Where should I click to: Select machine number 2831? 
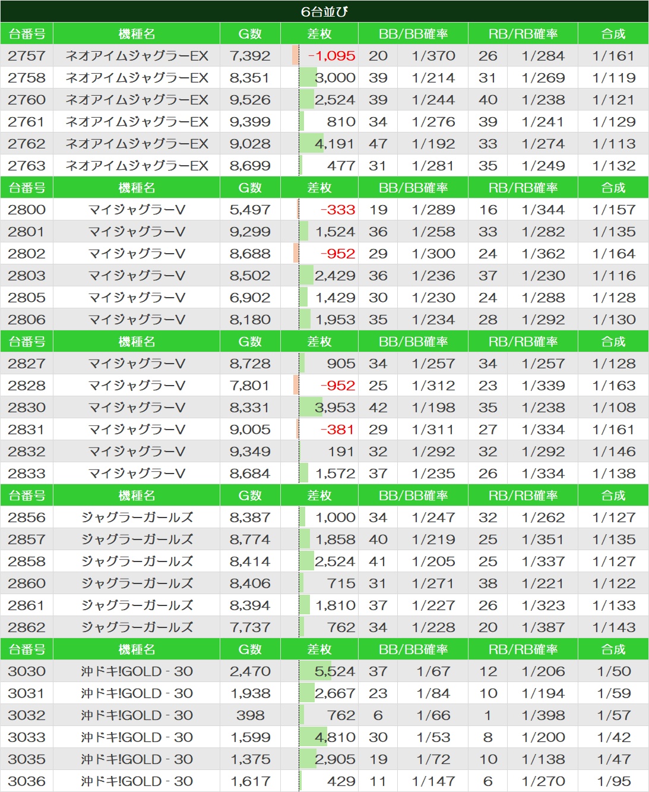27,430
